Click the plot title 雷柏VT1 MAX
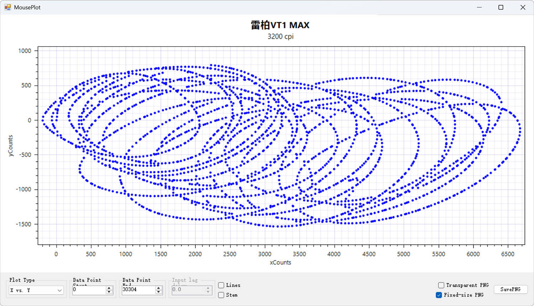Image resolution: width=534 pixels, height=306 pixels. 280,25
